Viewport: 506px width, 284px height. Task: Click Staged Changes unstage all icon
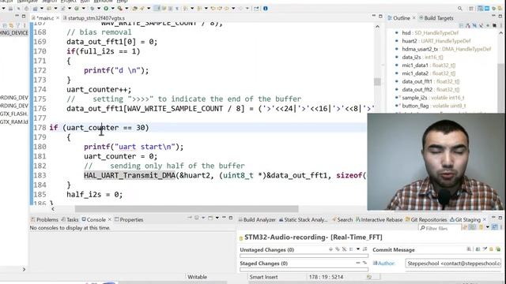pyautogui.click(x=365, y=263)
